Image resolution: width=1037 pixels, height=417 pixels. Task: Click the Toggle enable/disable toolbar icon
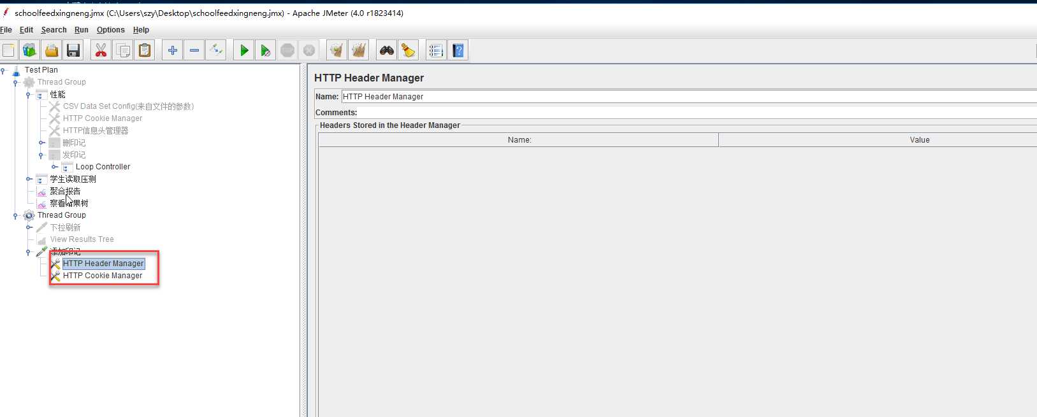tap(216, 50)
